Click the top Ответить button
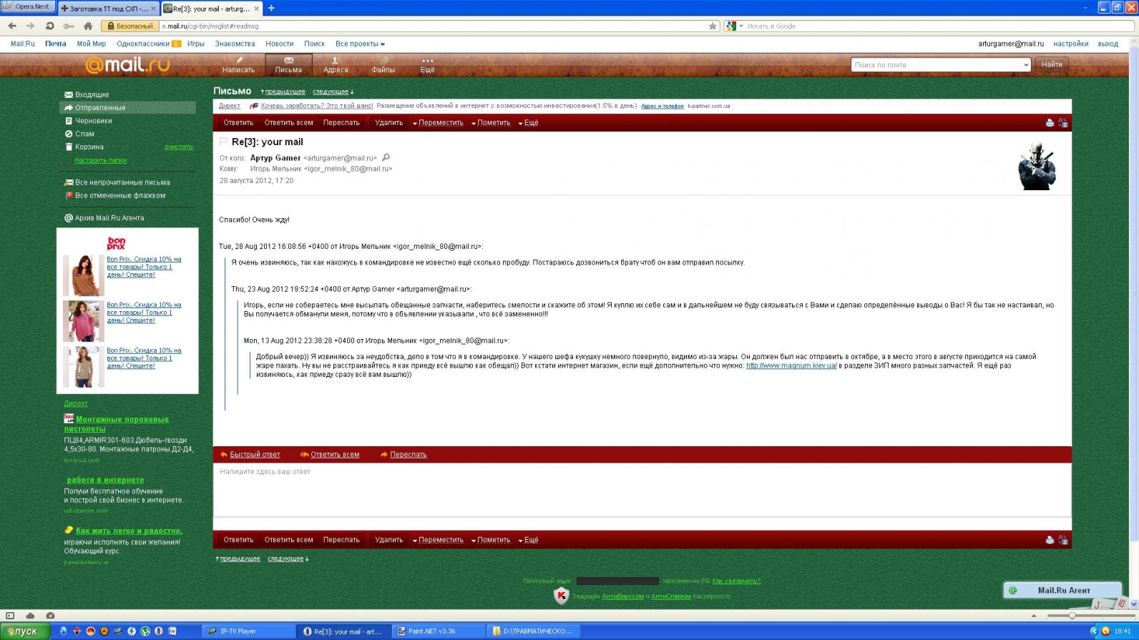This screenshot has height=640, width=1139. 238,123
